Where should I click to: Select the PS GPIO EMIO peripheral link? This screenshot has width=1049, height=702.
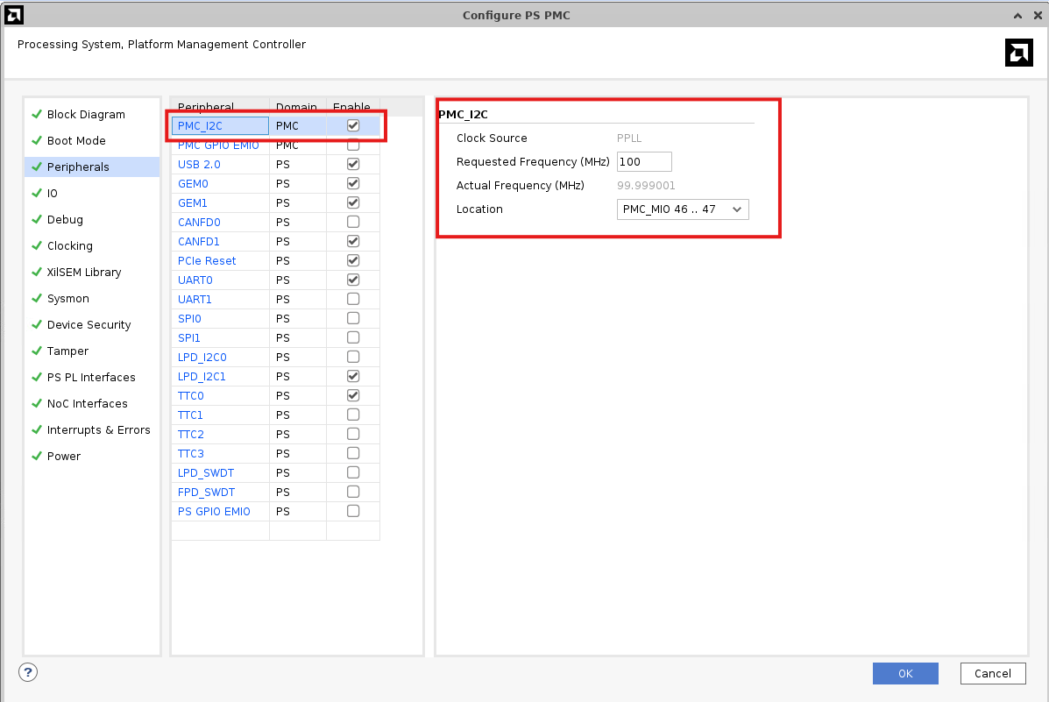point(214,512)
